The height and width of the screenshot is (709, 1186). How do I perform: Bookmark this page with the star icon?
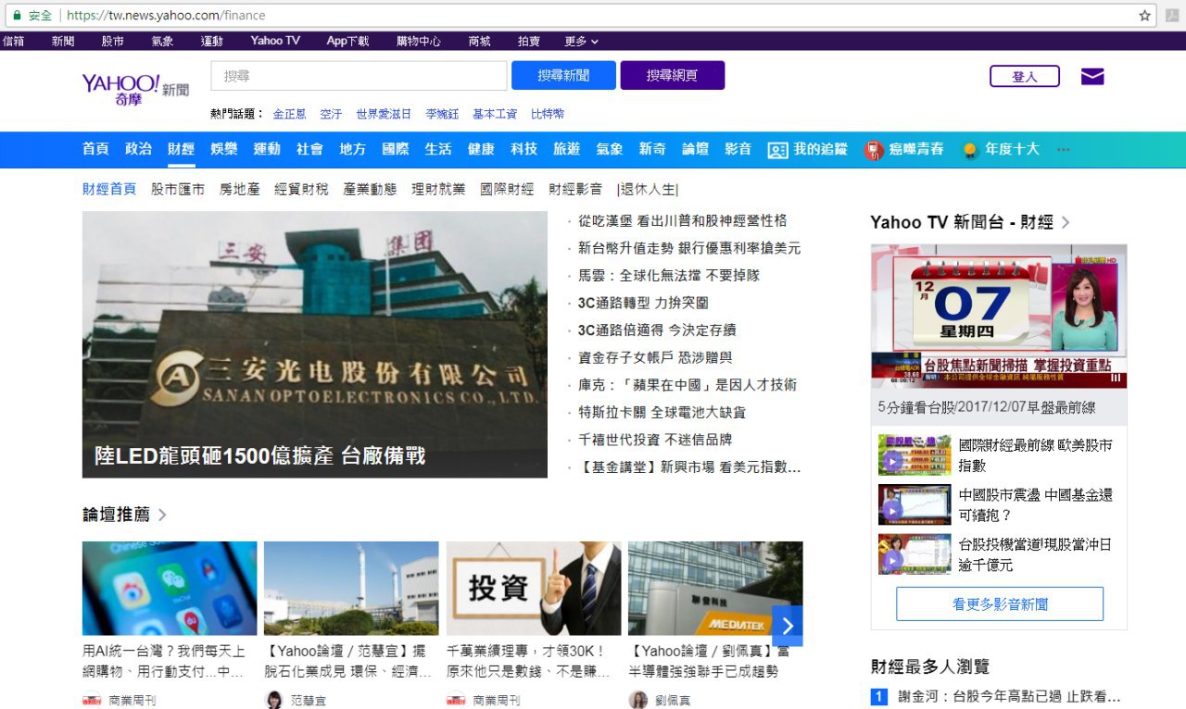coord(1145,16)
